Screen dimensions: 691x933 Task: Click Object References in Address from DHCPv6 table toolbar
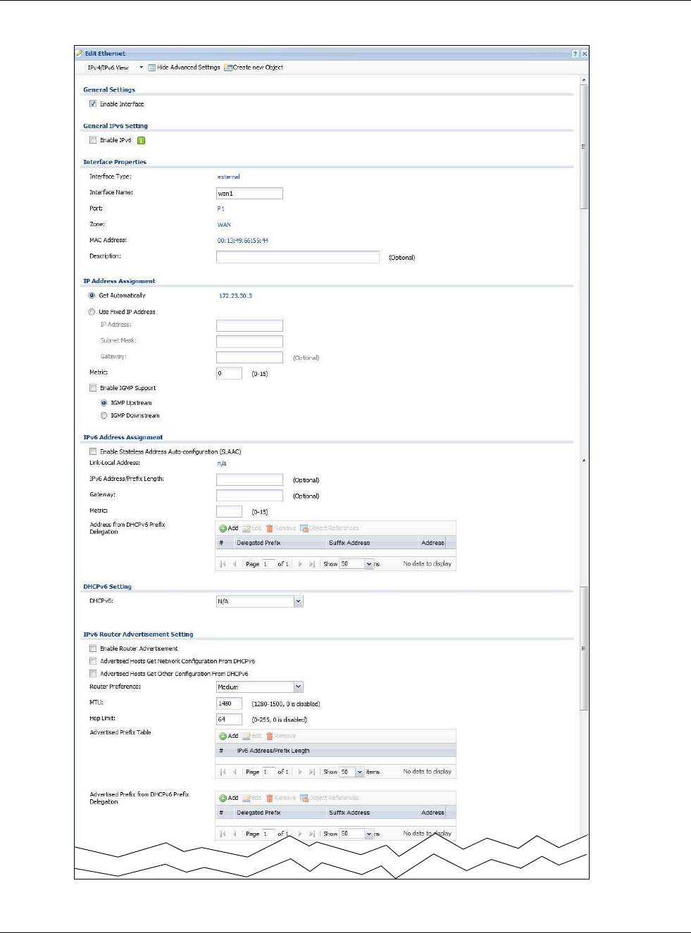click(x=330, y=528)
